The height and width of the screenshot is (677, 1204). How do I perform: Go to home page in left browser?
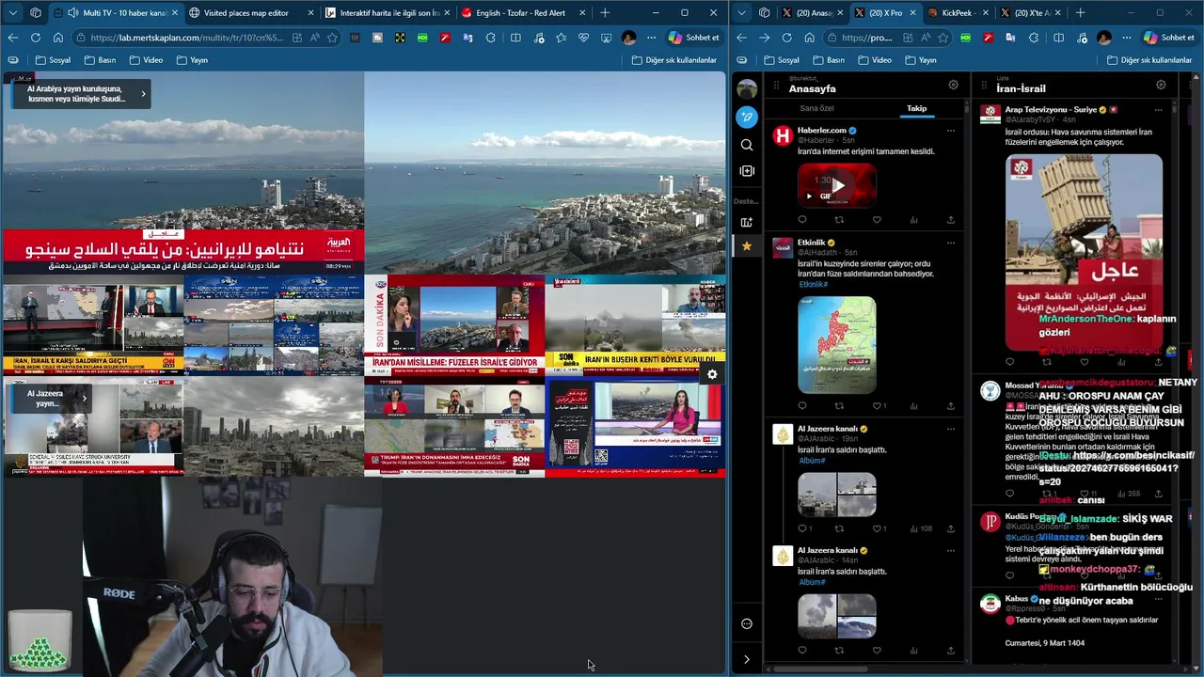[57, 38]
